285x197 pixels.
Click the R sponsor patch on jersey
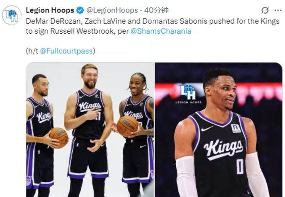(x=236, y=128)
